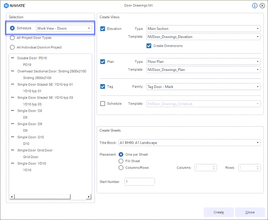The height and width of the screenshot is (220, 268).
Task: Open NVDoor_Drawings_Elevation template dropdown
Action: [203, 37]
